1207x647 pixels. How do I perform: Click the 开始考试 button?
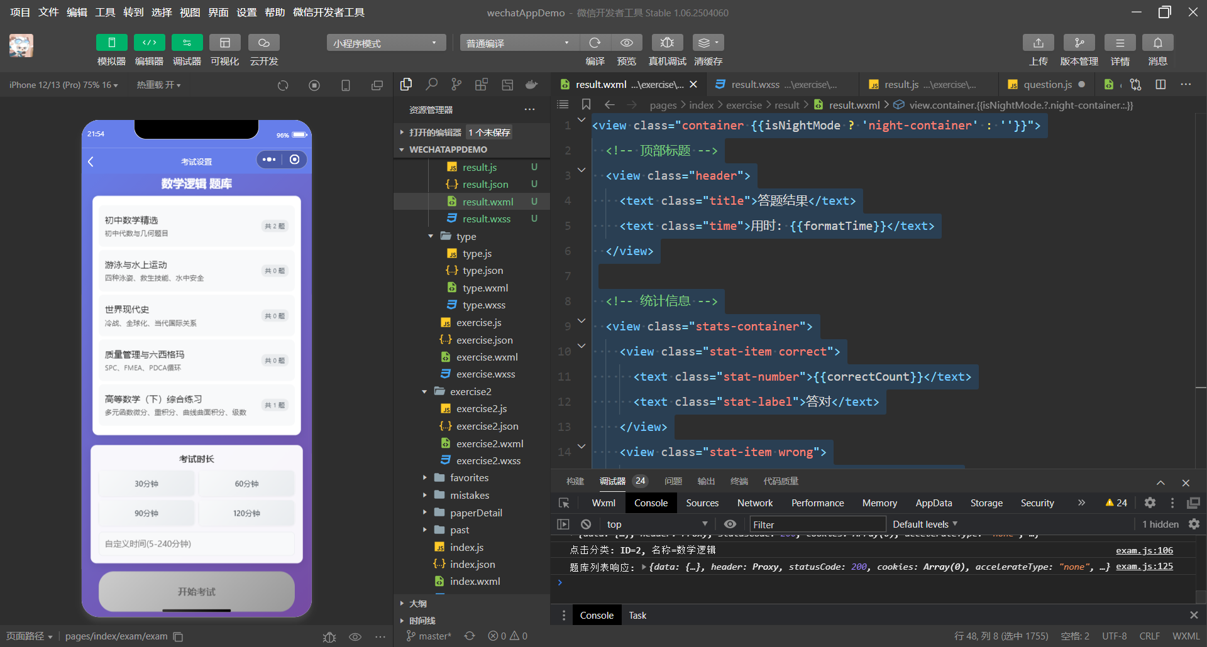point(197,591)
